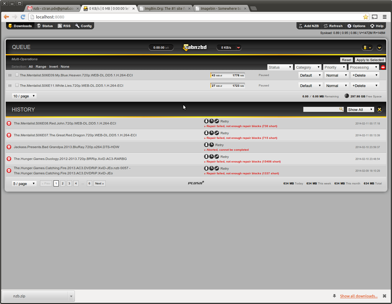Go to history page 6

tap(90, 184)
